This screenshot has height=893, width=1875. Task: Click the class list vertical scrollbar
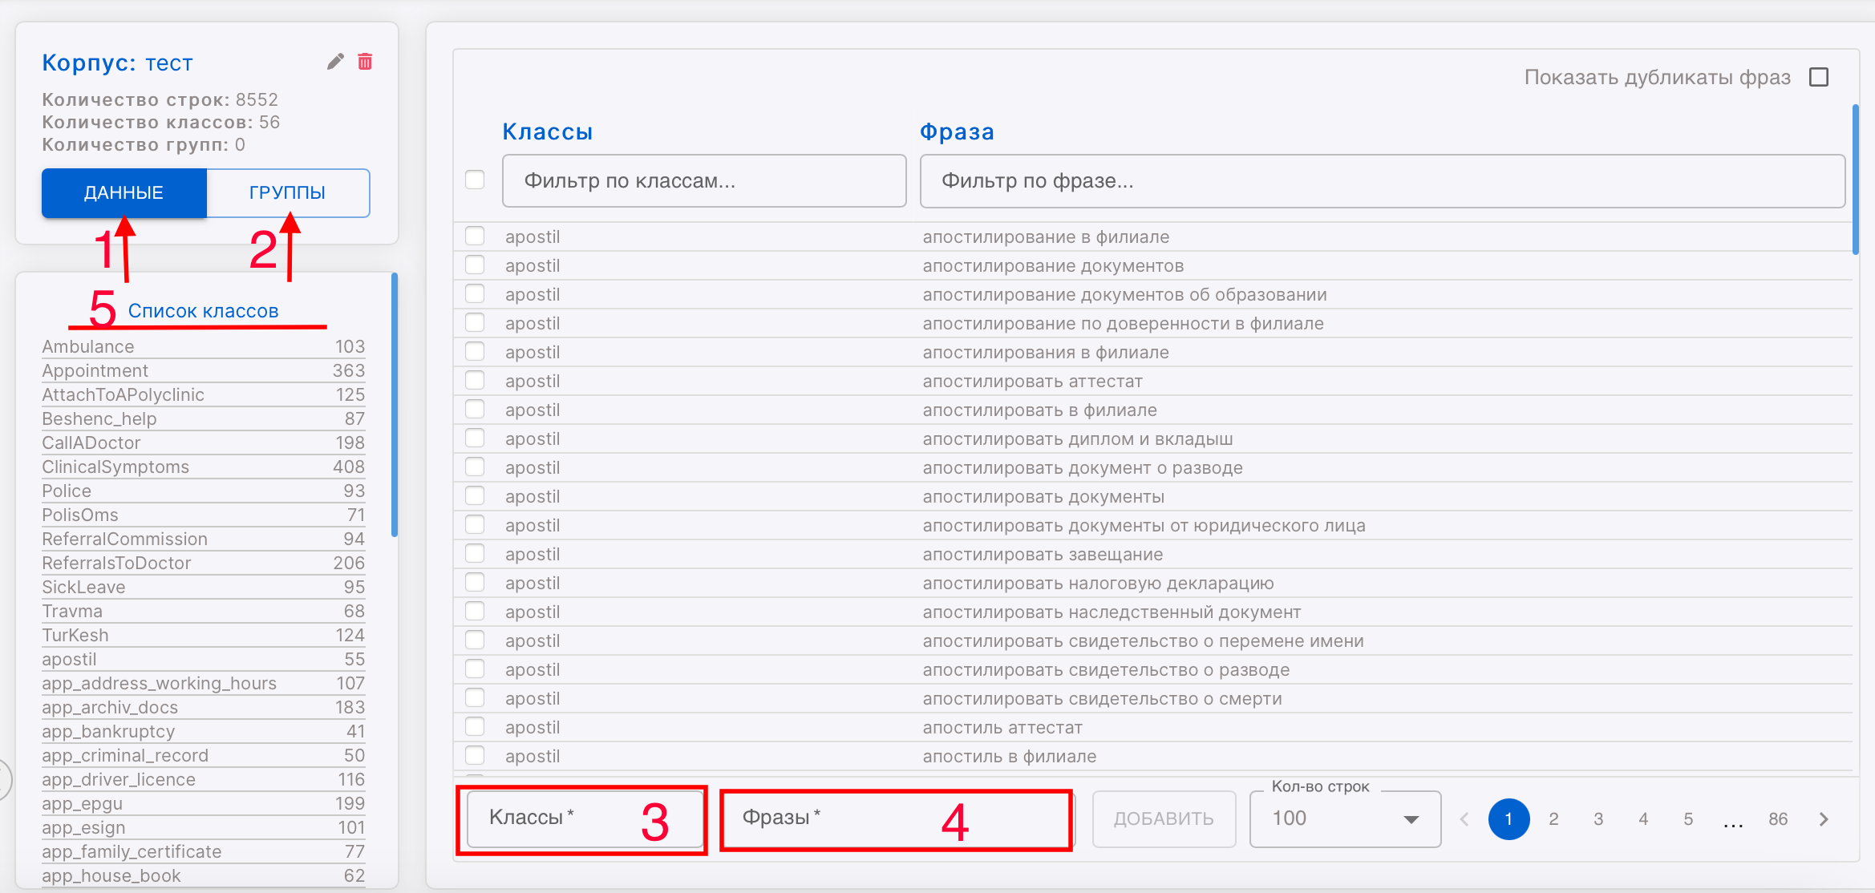click(x=394, y=405)
